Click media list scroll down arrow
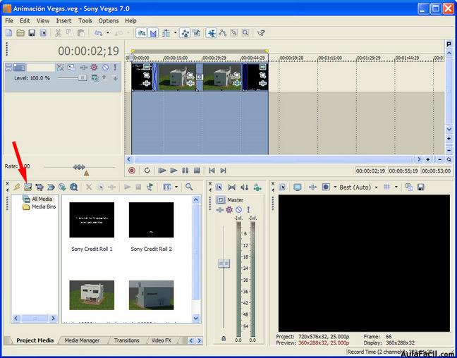 pos(196,319)
